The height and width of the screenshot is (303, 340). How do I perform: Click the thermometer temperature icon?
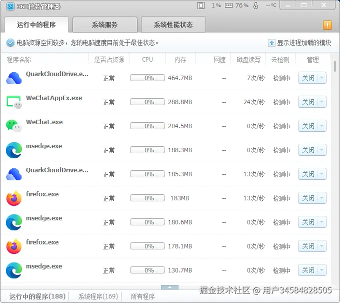256,6
